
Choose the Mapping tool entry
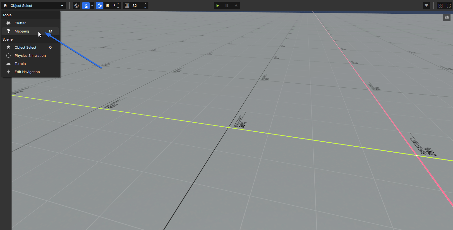coord(30,31)
